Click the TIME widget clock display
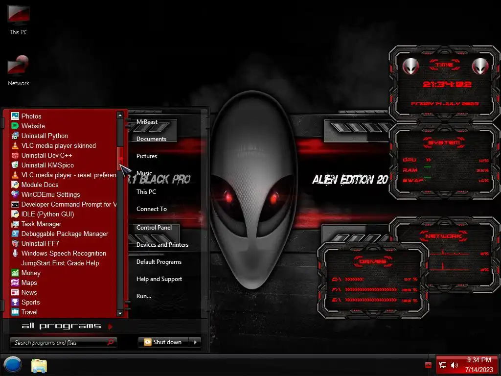Screen dimensions: 501x376 click(x=447, y=84)
